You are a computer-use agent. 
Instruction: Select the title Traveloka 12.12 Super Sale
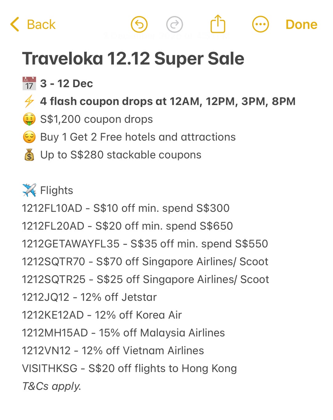point(133,58)
